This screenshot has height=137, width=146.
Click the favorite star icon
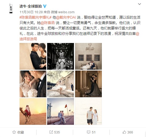click(x=14, y=132)
